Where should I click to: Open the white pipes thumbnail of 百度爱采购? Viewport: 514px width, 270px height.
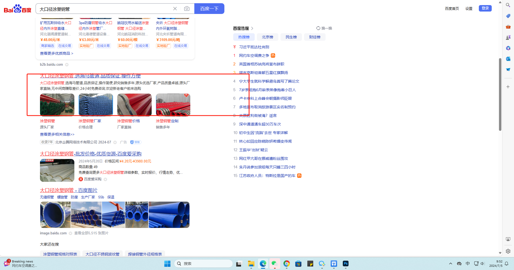(57, 171)
